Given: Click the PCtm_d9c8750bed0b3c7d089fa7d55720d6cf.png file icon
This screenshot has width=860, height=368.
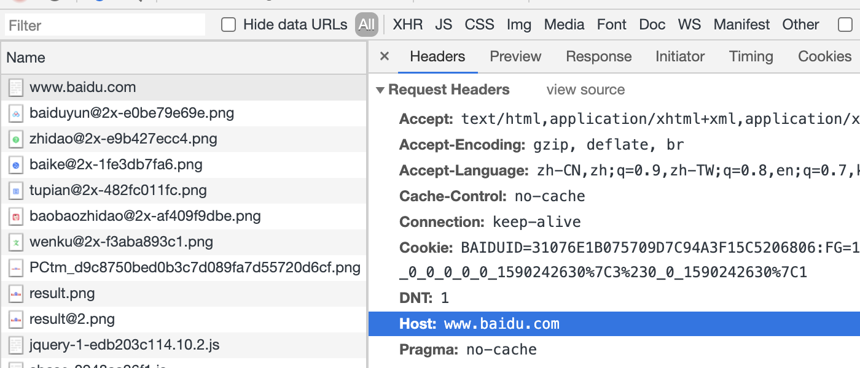Looking at the screenshot, I should click(x=16, y=267).
